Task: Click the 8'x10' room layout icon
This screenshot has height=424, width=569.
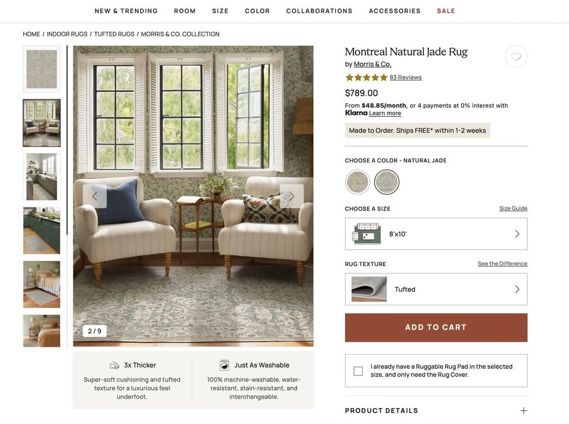Action: tap(366, 234)
